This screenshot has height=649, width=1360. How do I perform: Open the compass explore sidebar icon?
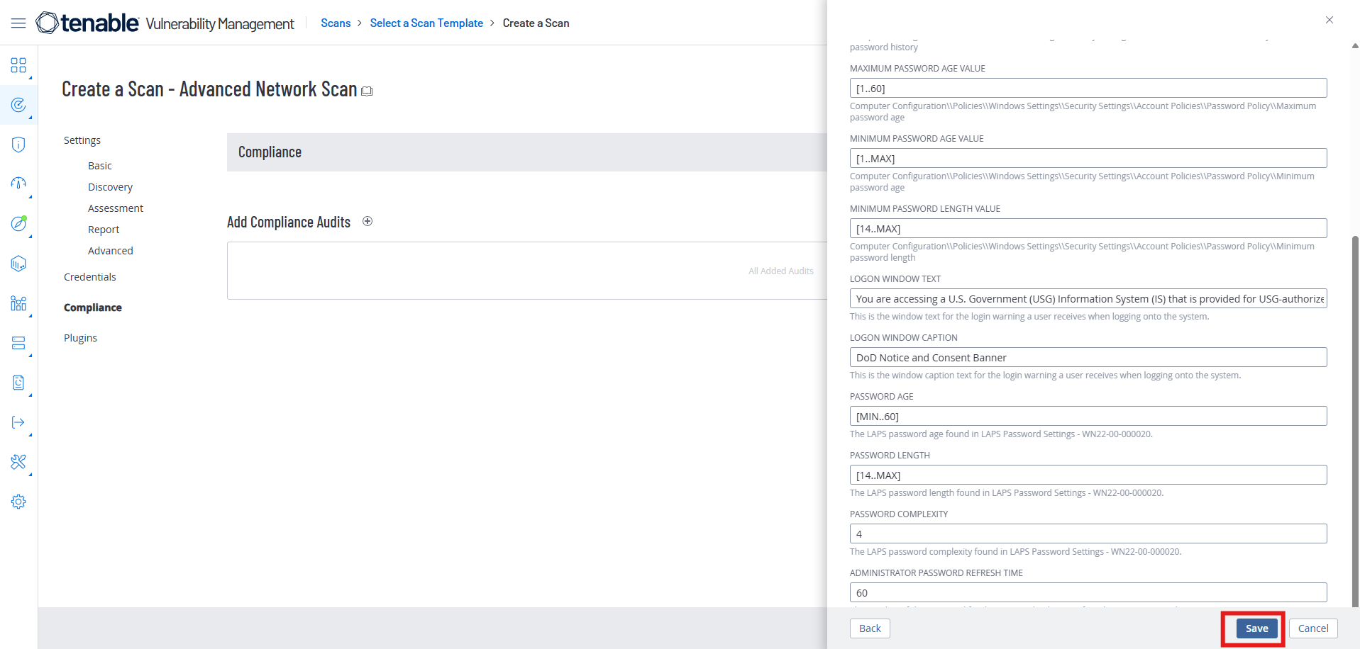(18, 224)
